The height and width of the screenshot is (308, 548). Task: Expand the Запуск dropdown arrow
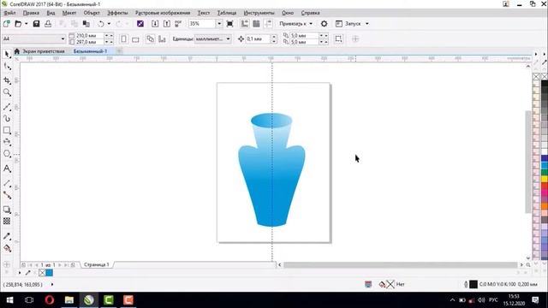coord(367,24)
